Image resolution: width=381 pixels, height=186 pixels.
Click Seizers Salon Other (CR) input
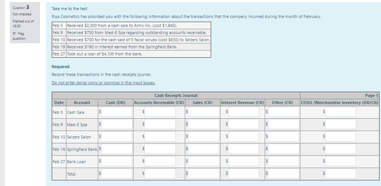point(283,137)
